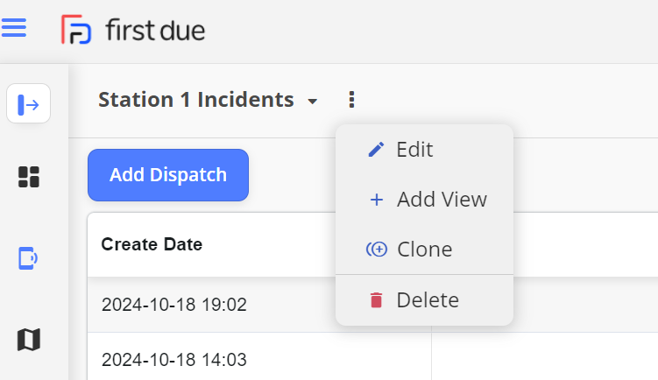The height and width of the screenshot is (380, 658).
Task: Open the dashboard grid icon in sidebar
Action: click(29, 177)
